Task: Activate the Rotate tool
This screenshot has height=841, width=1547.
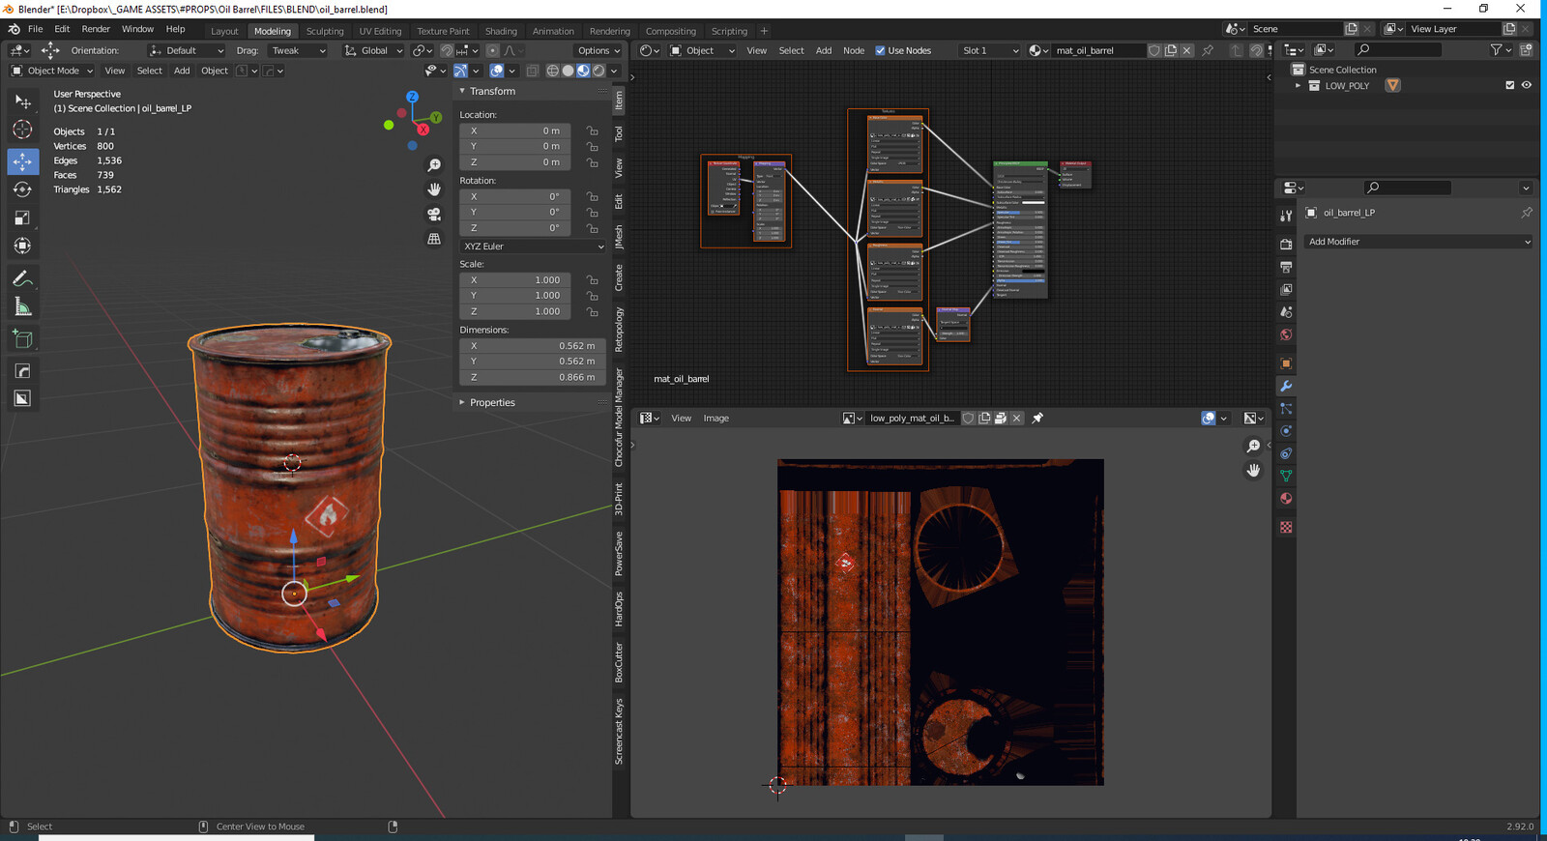Action: (x=22, y=189)
